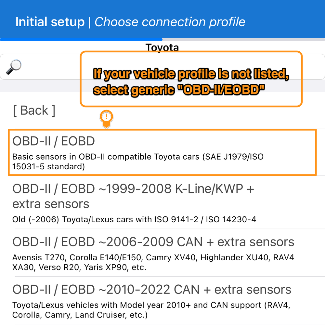Click the blue filled setup progress bar
The width and height of the screenshot is (325, 325).
point(81,40)
